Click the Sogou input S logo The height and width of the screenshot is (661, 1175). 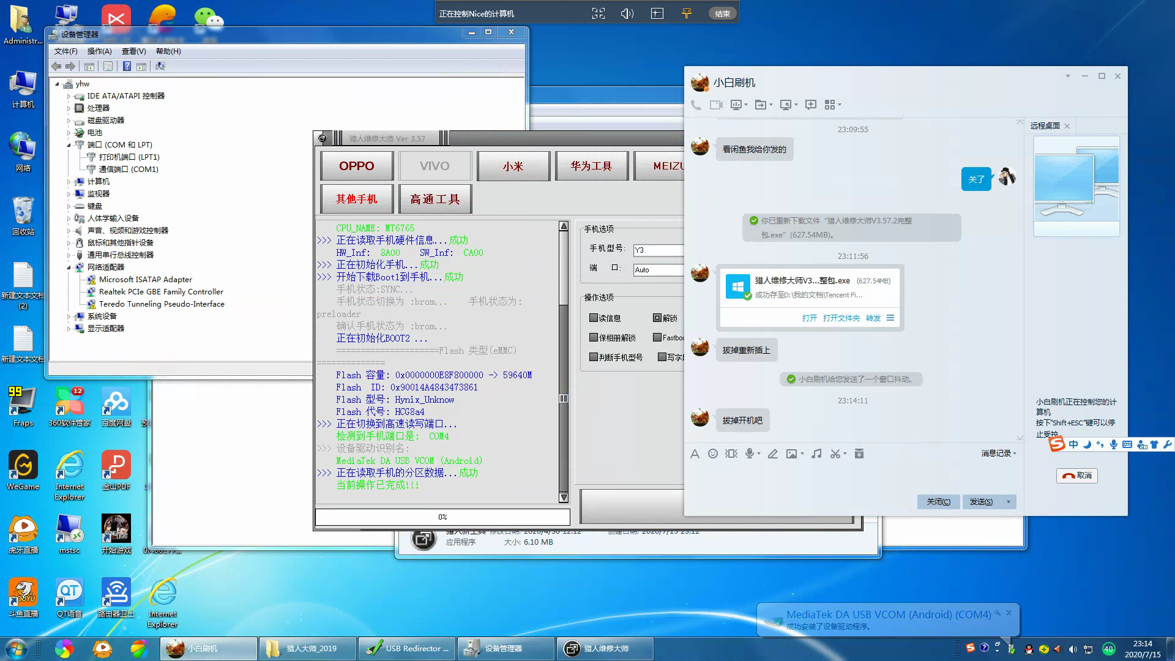tap(1057, 444)
